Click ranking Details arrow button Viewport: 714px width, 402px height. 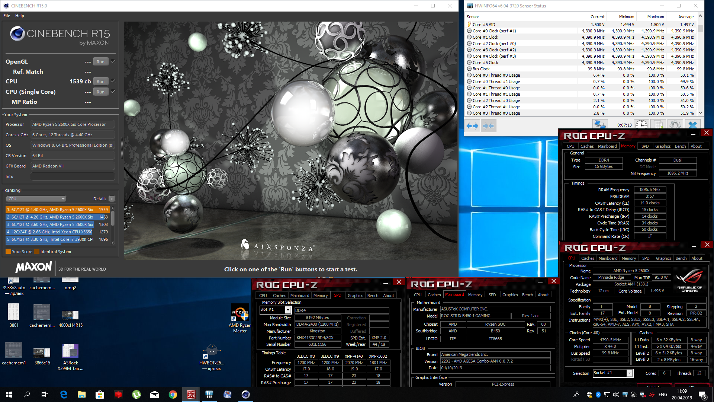(112, 199)
